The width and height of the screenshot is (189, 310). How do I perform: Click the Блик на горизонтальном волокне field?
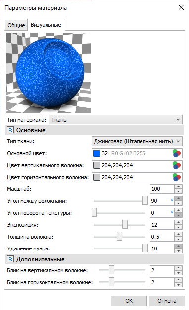162,282
